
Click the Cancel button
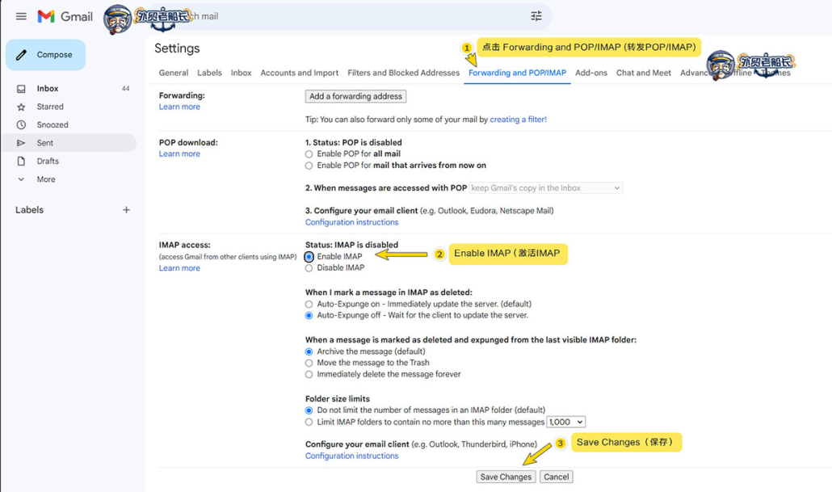(x=556, y=477)
